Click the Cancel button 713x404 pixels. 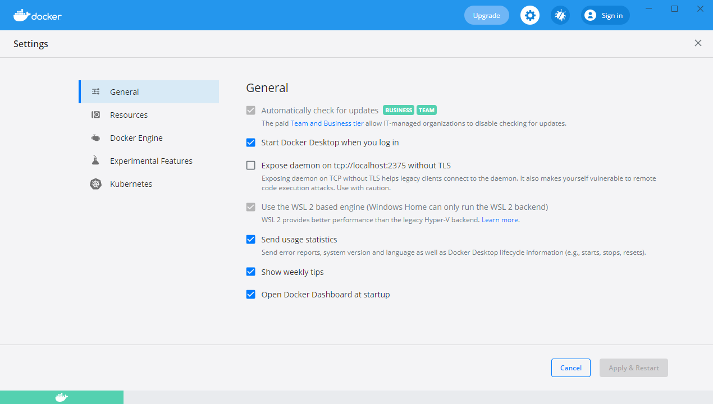point(571,368)
